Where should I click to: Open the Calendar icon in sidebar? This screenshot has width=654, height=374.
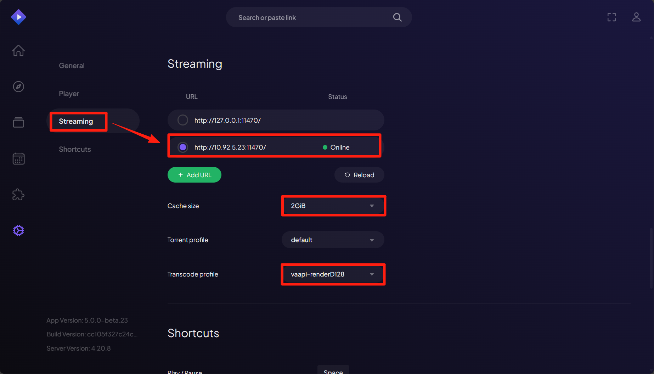tap(18, 158)
